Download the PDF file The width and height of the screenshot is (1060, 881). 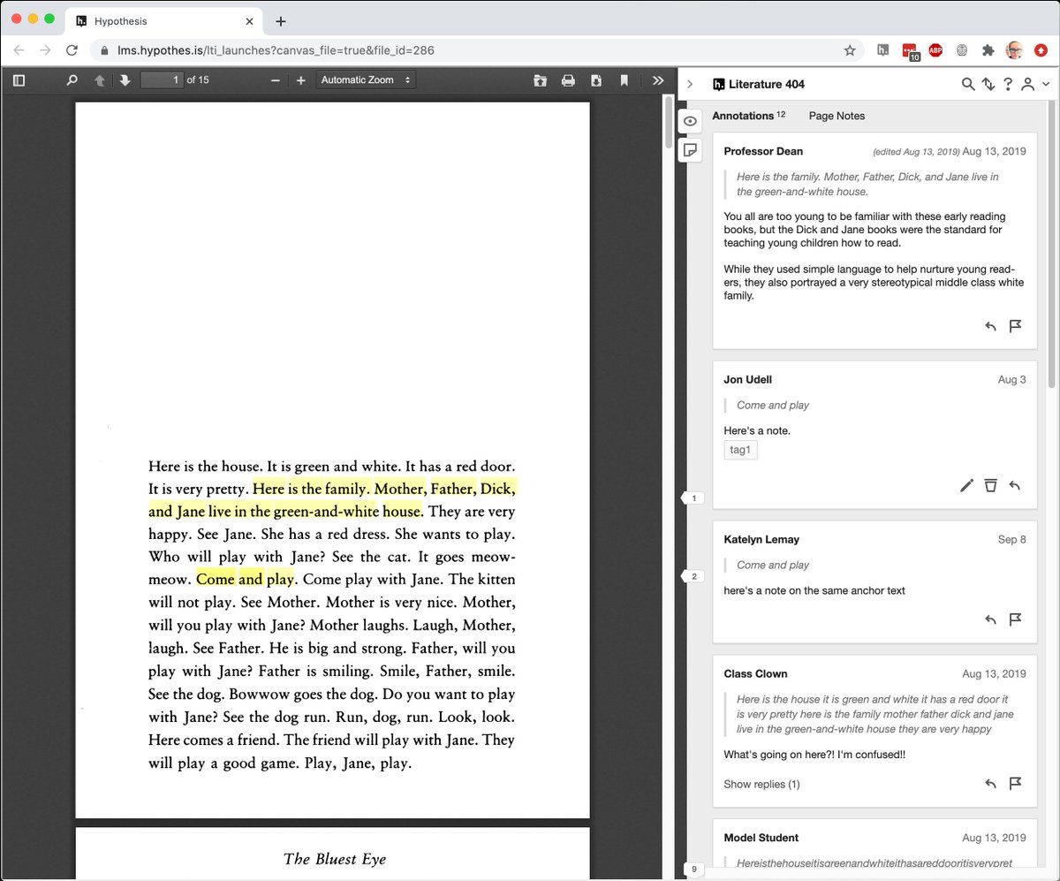[x=596, y=80]
